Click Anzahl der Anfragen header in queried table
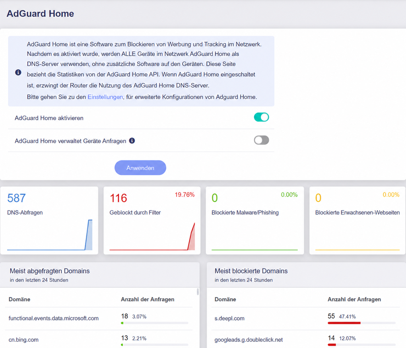406x348 pixels. 148,299
